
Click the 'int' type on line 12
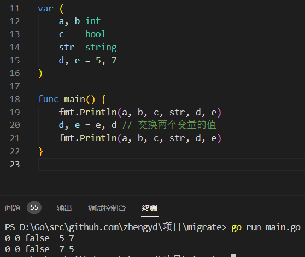[x=93, y=21]
